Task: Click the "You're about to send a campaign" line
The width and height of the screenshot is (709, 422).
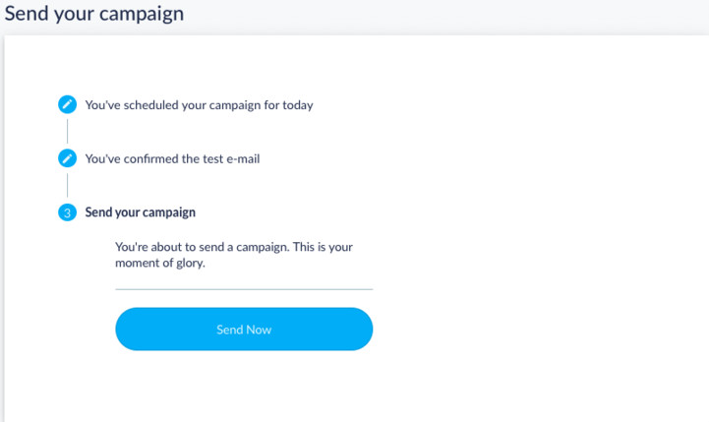Action: pyautogui.click(x=234, y=247)
